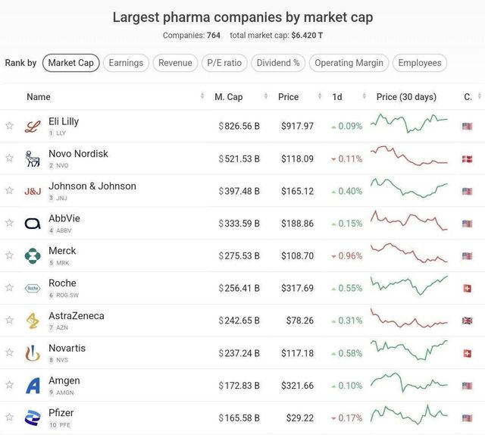This screenshot has width=485, height=435.
Task: Click the AstraZeneca logo icon
Action: coord(33,321)
